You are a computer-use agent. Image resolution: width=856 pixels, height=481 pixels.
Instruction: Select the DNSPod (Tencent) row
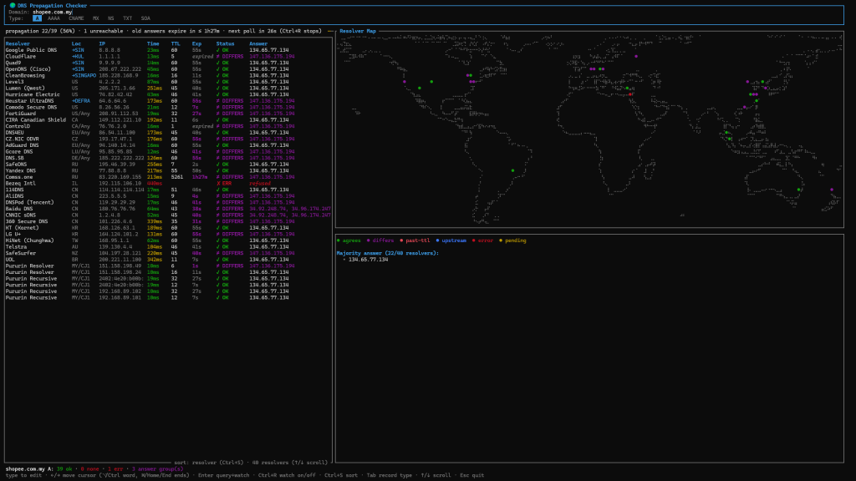168,203
